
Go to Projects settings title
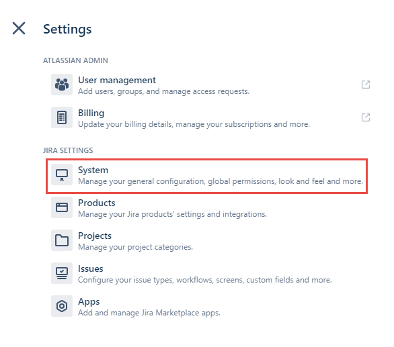[x=95, y=236]
